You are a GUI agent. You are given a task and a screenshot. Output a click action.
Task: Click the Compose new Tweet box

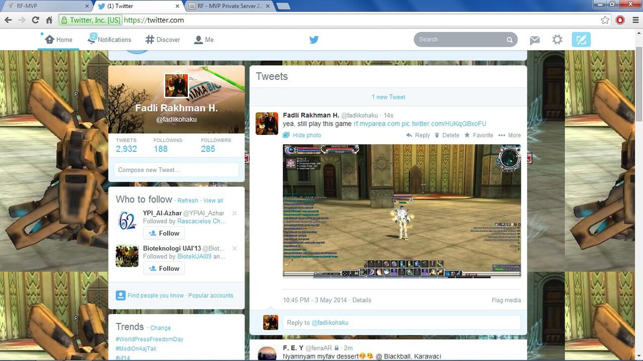click(x=176, y=170)
